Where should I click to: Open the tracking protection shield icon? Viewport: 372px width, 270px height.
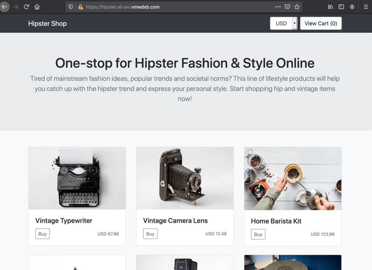[71, 7]
